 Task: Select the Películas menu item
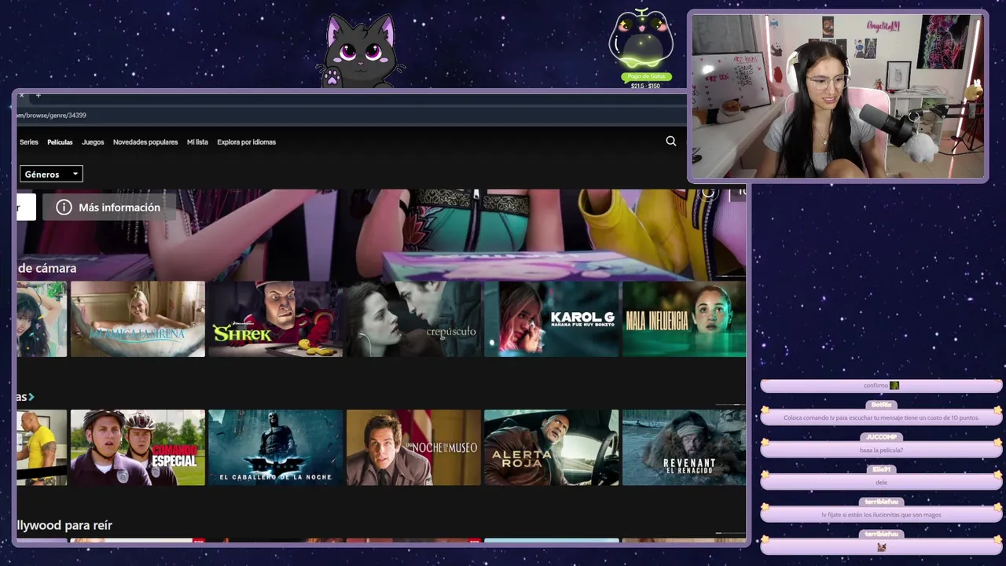tap(60, 142)
